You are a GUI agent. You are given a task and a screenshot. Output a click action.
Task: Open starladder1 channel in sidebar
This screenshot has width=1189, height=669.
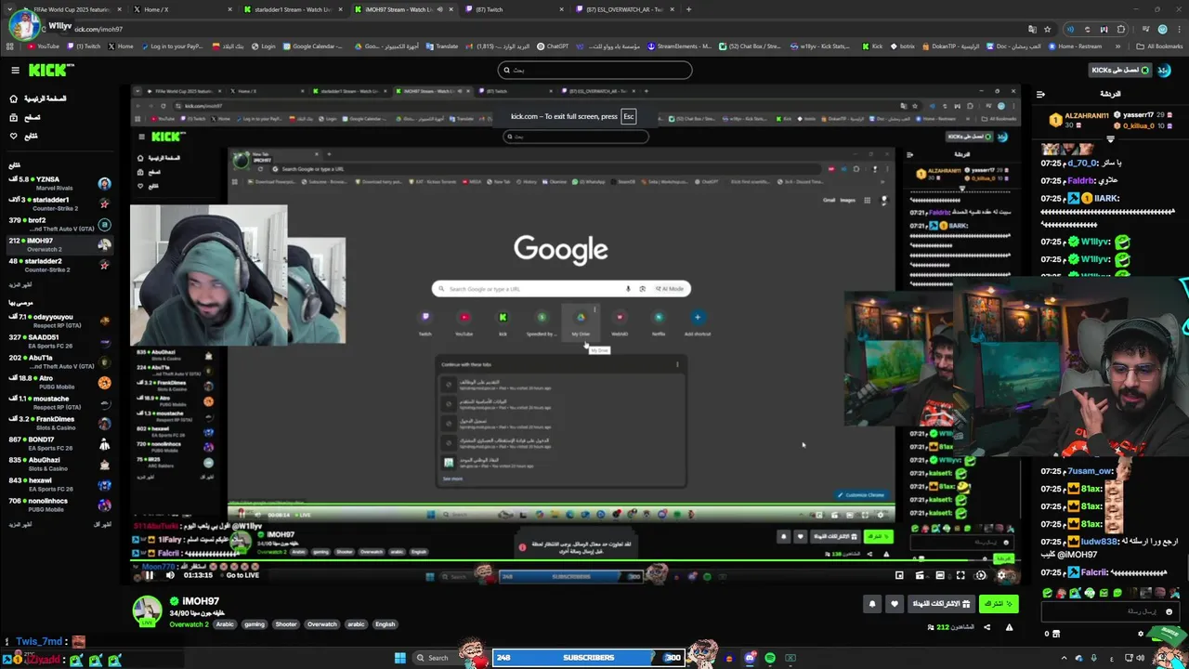coord(59,203)
